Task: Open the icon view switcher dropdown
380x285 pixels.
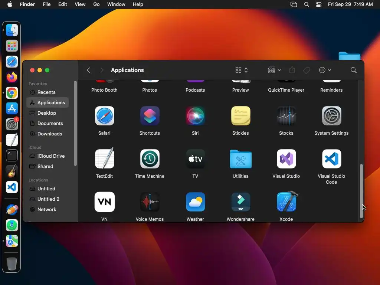Action: (x=242, y=70)
